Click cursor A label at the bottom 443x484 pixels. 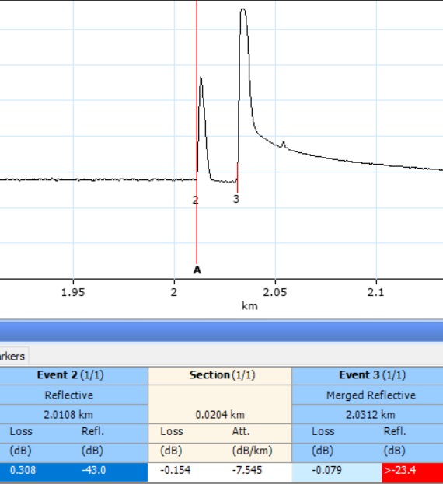(x=197, y=270)
